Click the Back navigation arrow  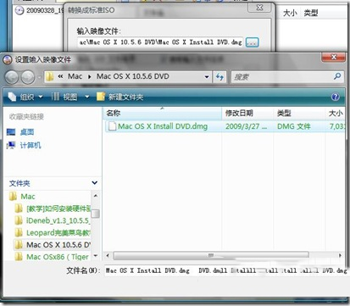12,77
